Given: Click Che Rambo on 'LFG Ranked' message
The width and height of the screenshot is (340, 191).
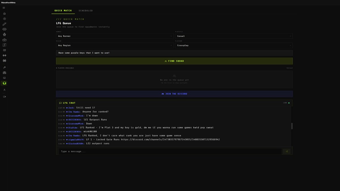Looking at the screenshot, I should (x=75, y=136).
